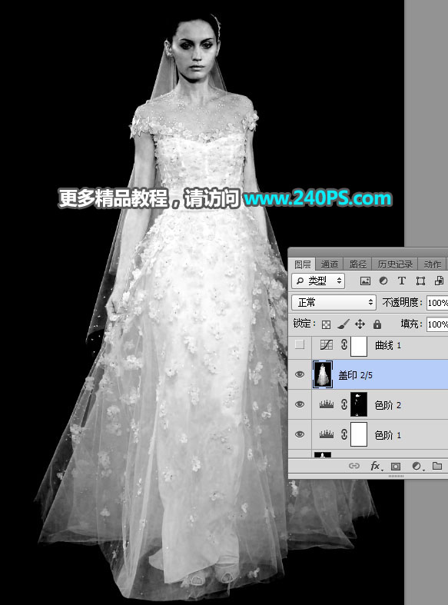Switch to the 路径 tab
This screenshot has width=448, height=605.
point(358,264)
